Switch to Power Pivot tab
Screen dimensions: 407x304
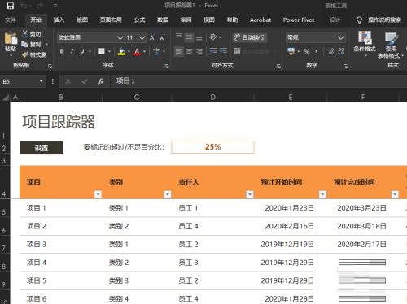(299, 20)
